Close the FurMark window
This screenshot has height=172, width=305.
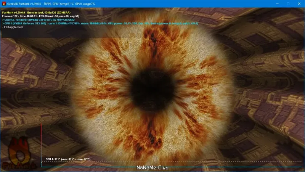tap(299, 4)
